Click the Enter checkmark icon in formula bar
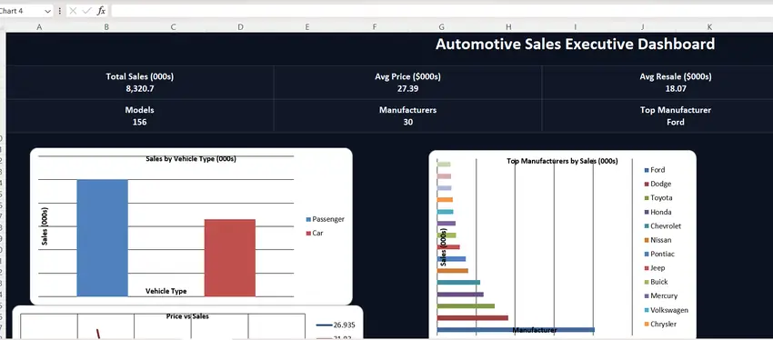The image size is (773, 340). (87, 11)
